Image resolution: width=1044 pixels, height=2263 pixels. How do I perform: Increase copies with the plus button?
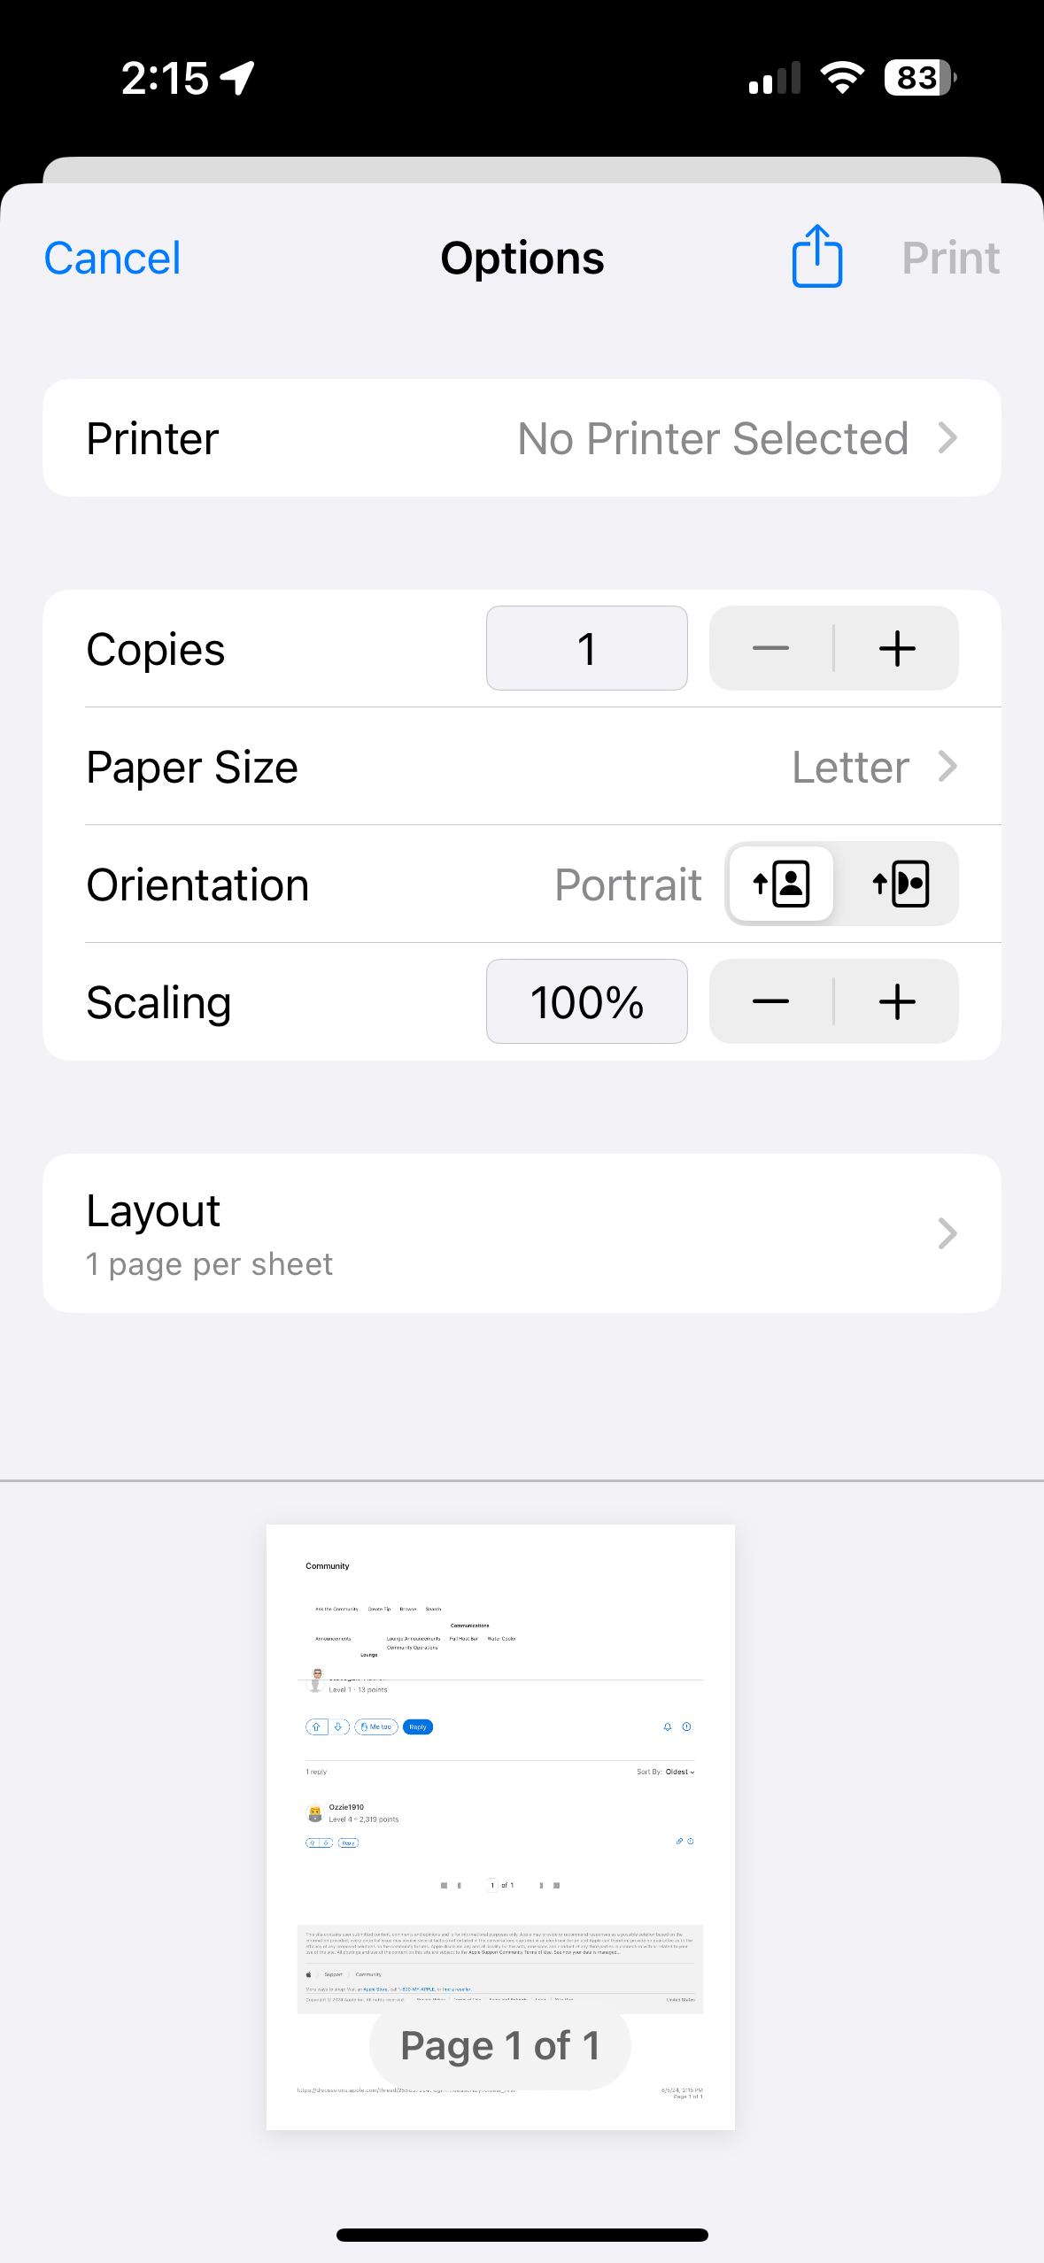click(x=897, y=648)
